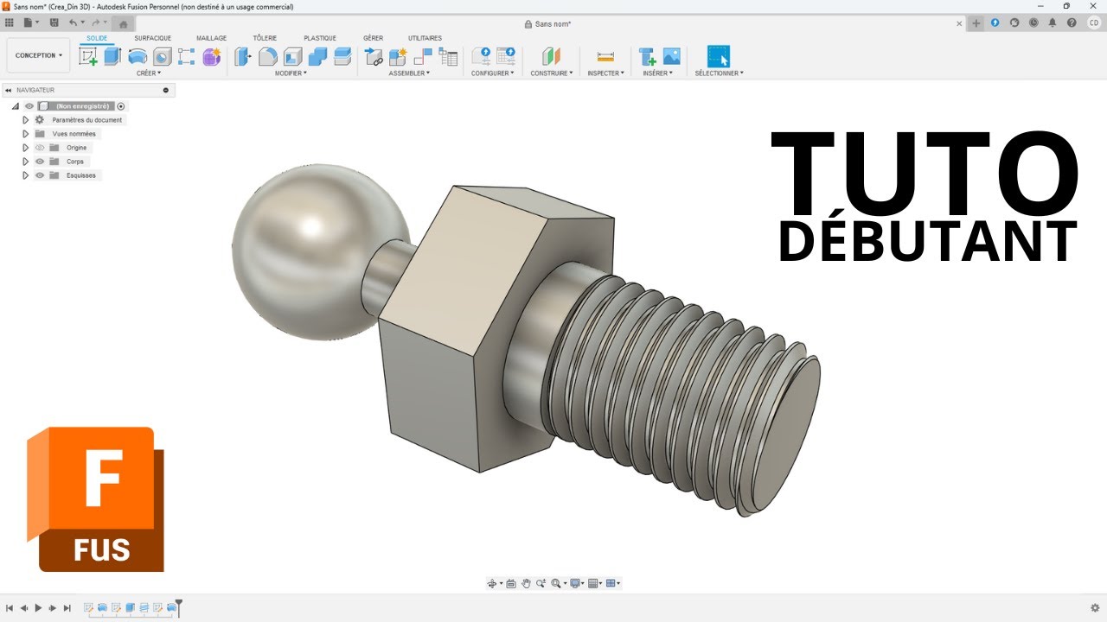
Task: Click the Pan hand icon
Action: pos(526,584)
